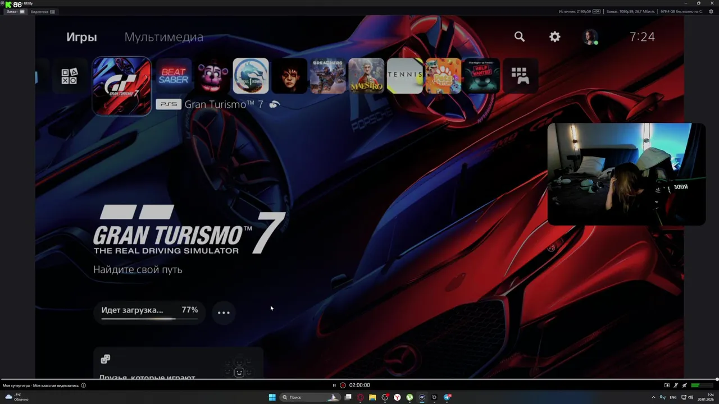
Task: Select the PlayStation Store symbols icon
Action: tap(69, 76)
